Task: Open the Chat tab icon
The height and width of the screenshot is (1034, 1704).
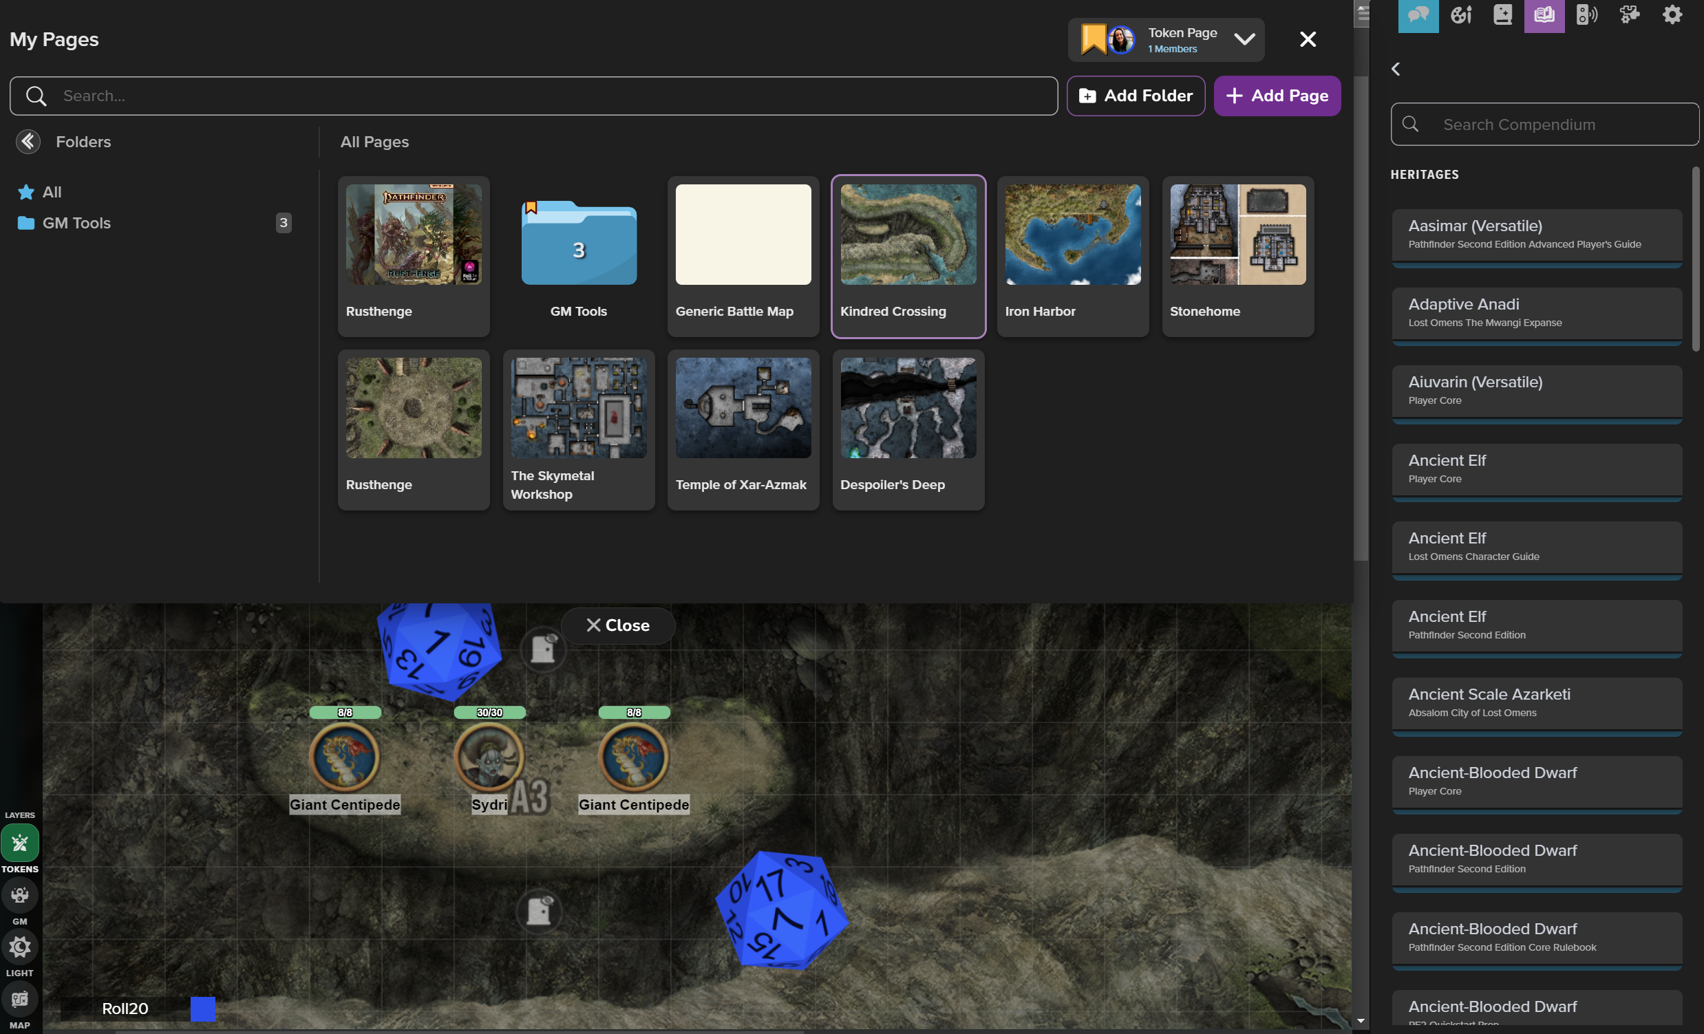Action: tap(1418, 15)
